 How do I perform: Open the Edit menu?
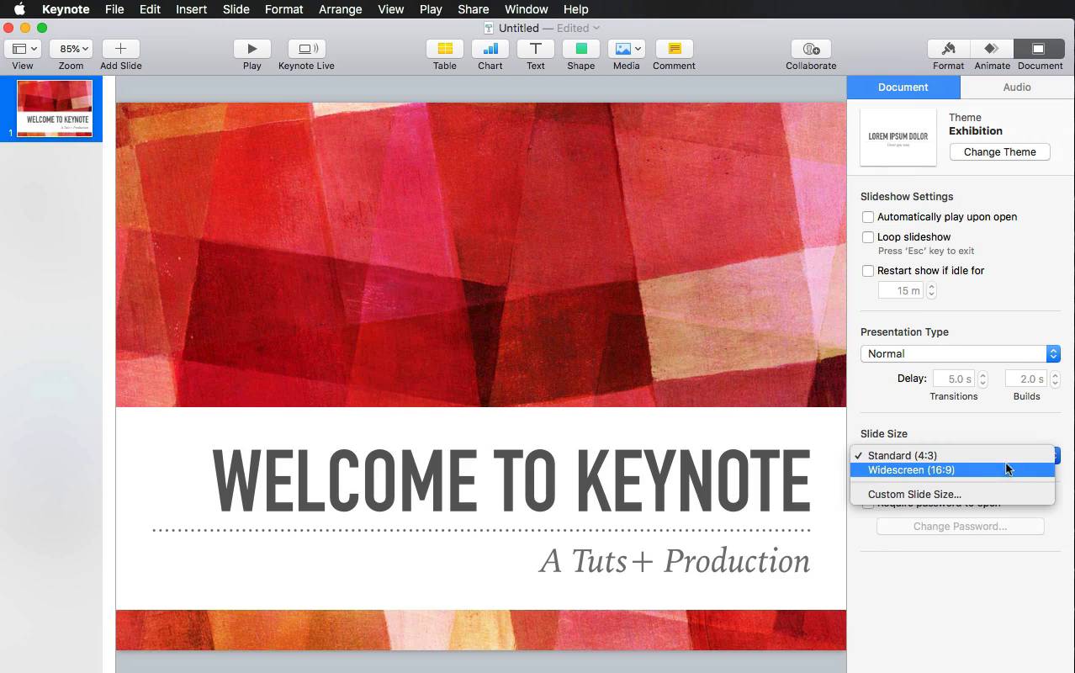point(150,9)
